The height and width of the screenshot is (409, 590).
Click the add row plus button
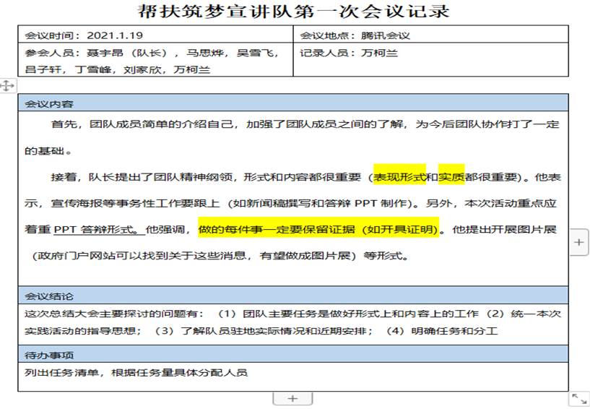[x=292, y=398]
